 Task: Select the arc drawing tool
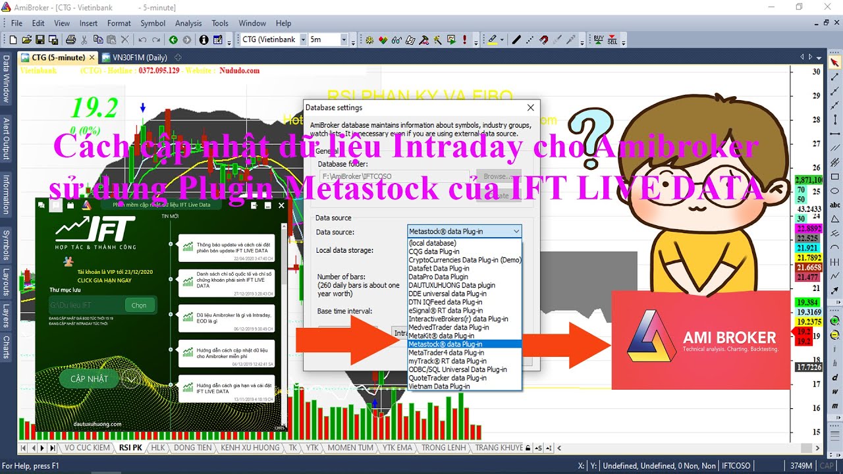pyautogui.click(x=835, y=247)
